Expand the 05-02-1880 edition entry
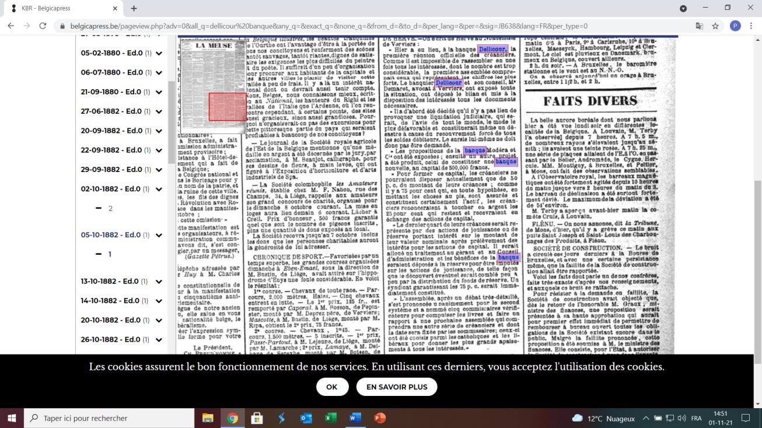Image resolution: width=762 pixels, height=428 pixels. point(159,53)
